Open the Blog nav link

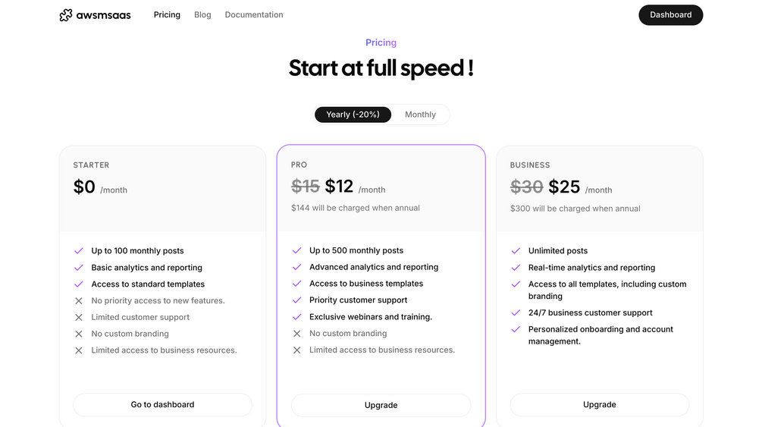pos(202,15)
